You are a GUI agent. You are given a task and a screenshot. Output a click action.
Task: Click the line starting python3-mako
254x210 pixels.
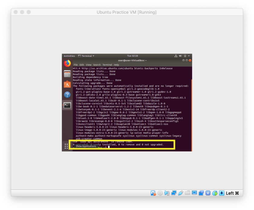tap(129, 136)
